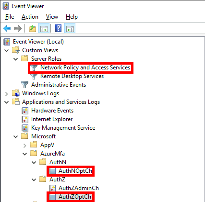The height and width of the screenshot is (202, 205).
Task: Select the AuthZOptCh log
Action: (x=75, y=197)
